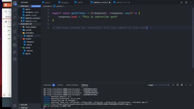The width and height of the screenshot is (194, 109).
Task: Split the terminal panel
Action: 178,85
